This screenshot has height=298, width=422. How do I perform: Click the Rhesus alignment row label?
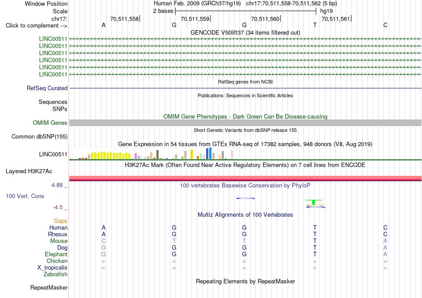click(x=58, y=234)
